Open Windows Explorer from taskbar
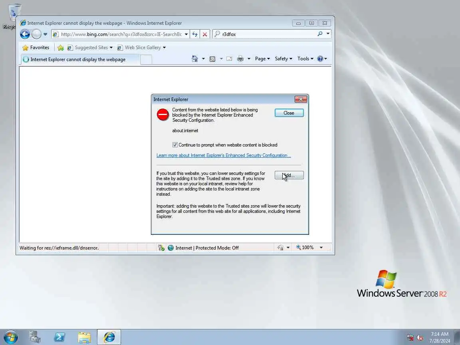This screenshot has height=345, width=460. [85, 337]
